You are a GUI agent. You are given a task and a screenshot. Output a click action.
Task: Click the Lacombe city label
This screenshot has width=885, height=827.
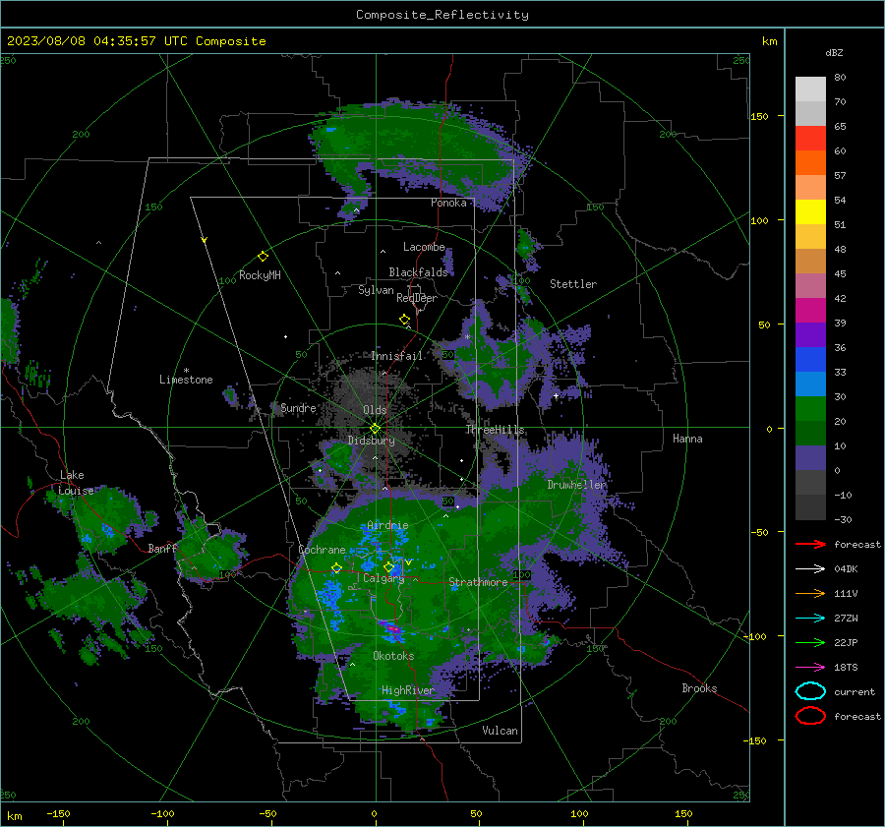(424, 247)
